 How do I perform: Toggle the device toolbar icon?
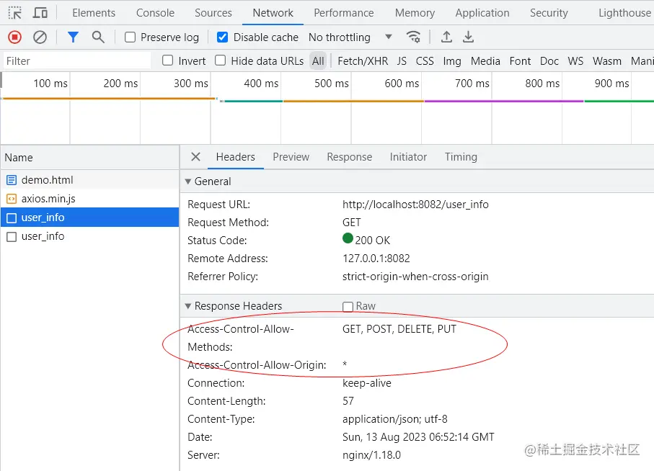40,13
